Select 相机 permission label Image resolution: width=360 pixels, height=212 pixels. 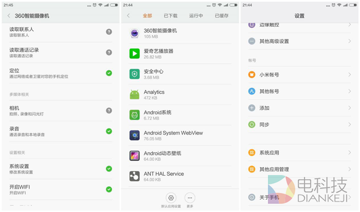[14, 108]
